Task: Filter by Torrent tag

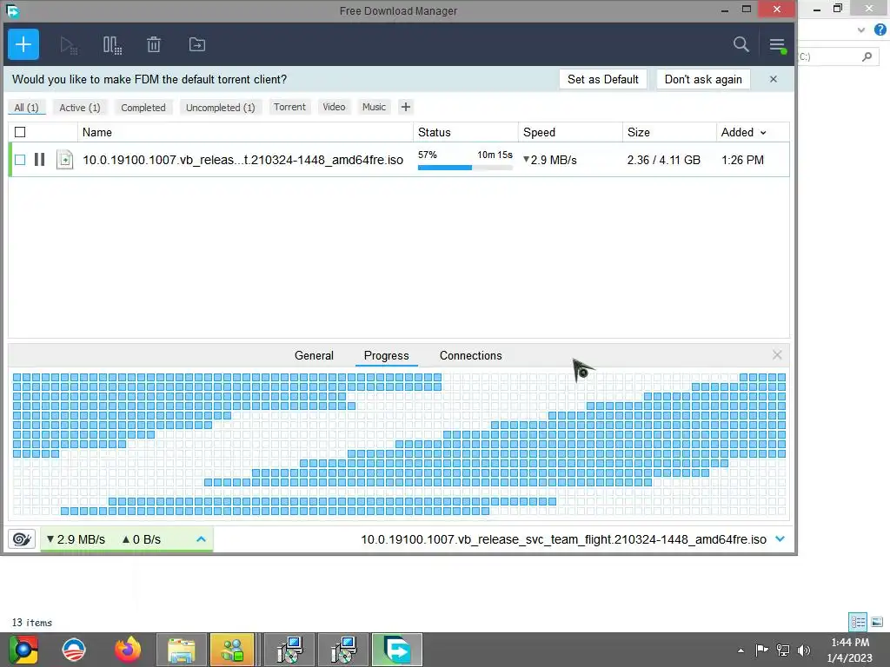Action: [x=289, y=107]
